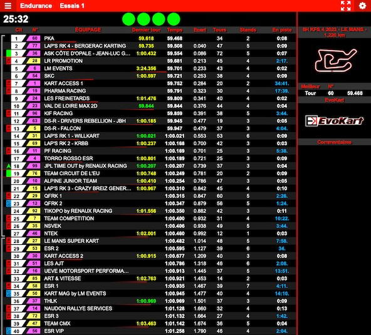371x335 pixels.
Task: Select VAL DE LOIRE MAX 2D
Action: click(x=71, y=106)
